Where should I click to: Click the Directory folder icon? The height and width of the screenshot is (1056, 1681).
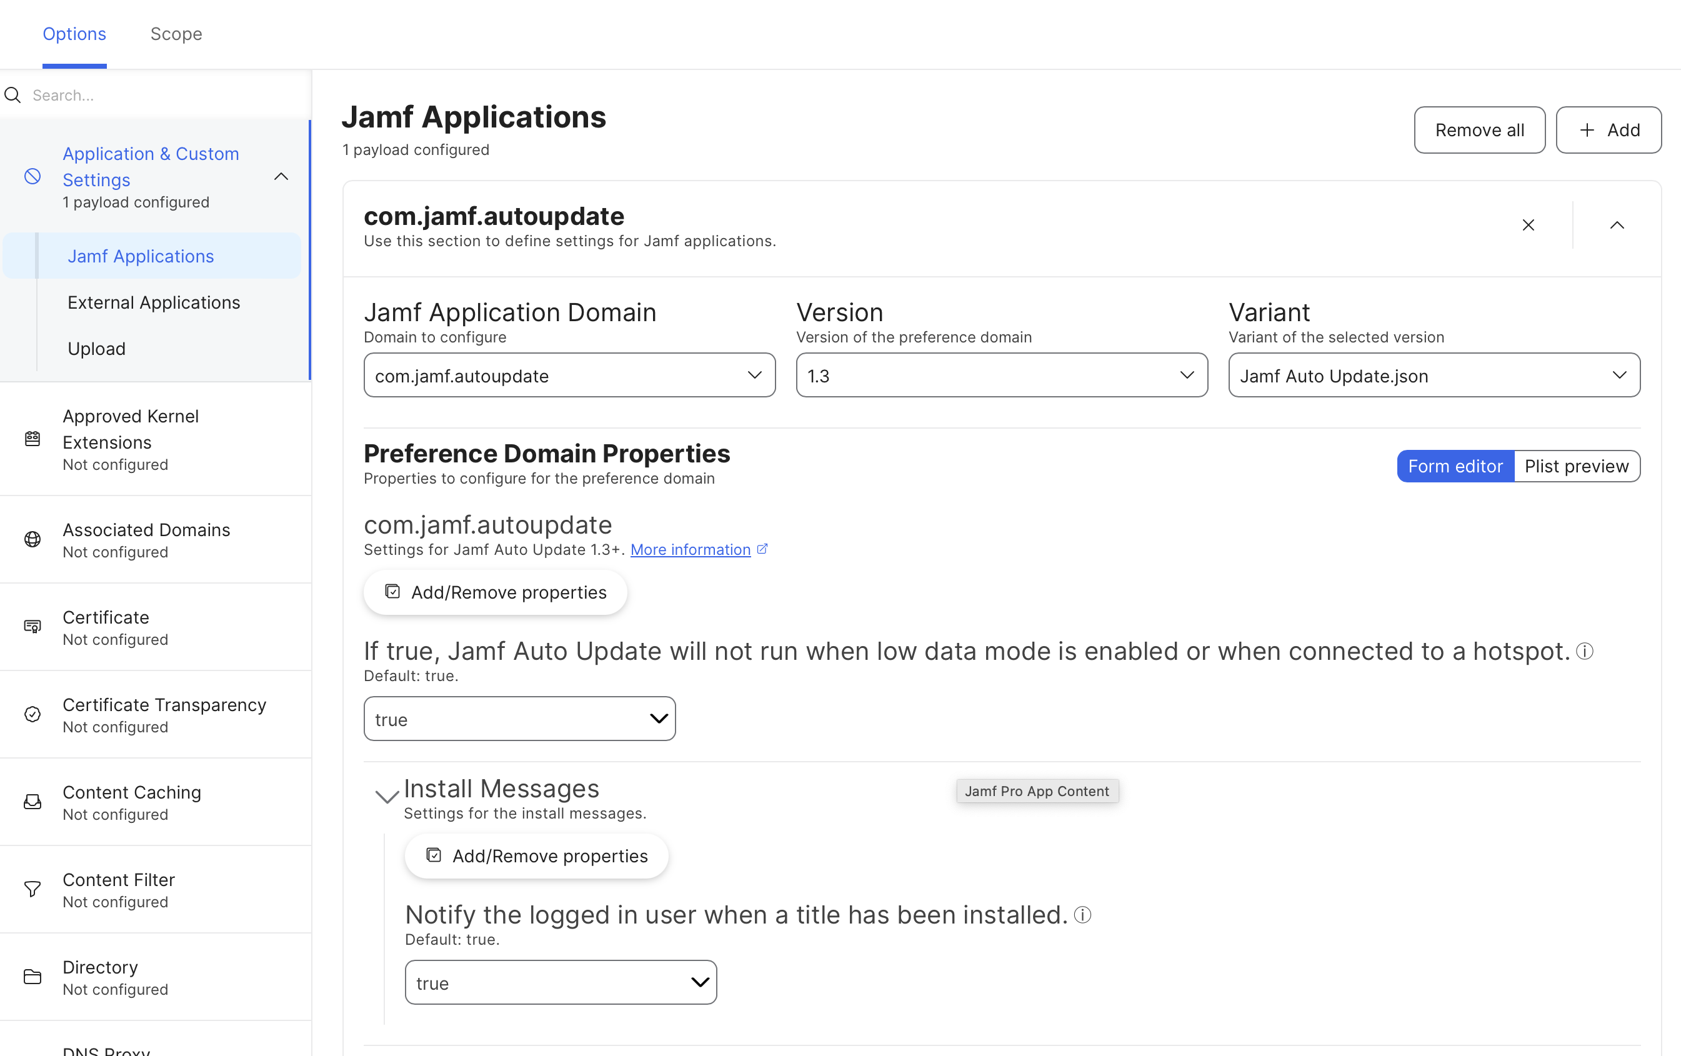[x=32, y=977]
